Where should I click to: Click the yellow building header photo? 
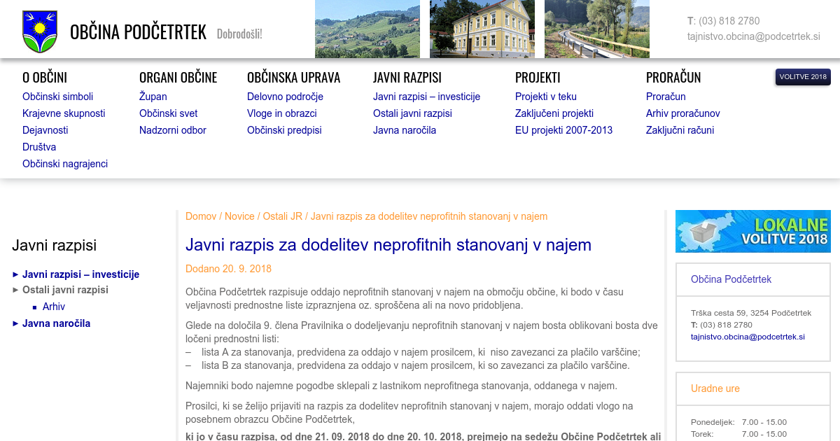pos(482,29)
